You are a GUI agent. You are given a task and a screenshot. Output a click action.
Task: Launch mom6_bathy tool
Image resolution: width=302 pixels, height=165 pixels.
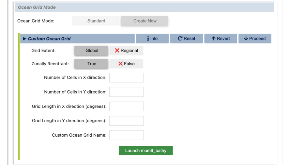[145, 150]
